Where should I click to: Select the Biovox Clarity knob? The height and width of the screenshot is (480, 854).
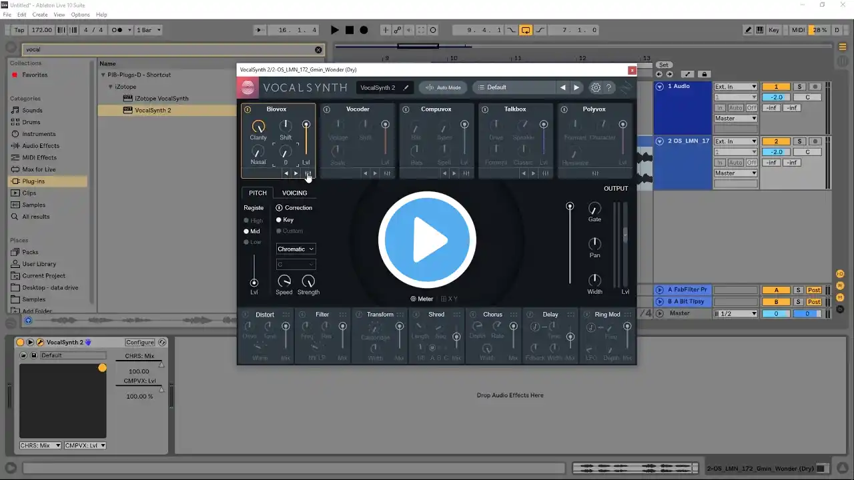pos(258,126)
